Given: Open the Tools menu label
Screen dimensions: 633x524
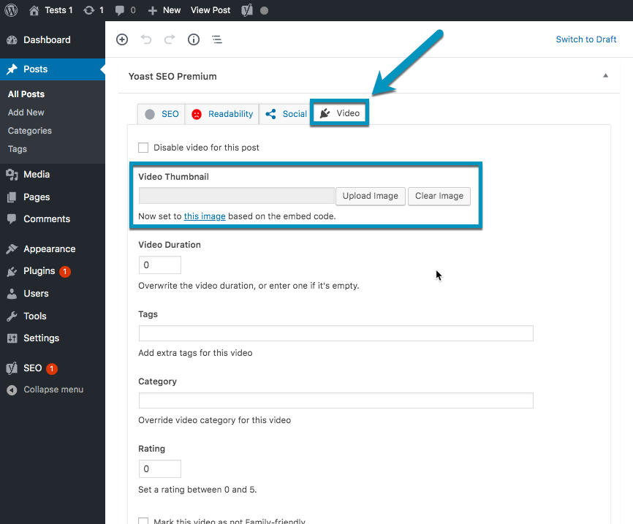Looking at the screenshot, I should (x=34, y=316).
